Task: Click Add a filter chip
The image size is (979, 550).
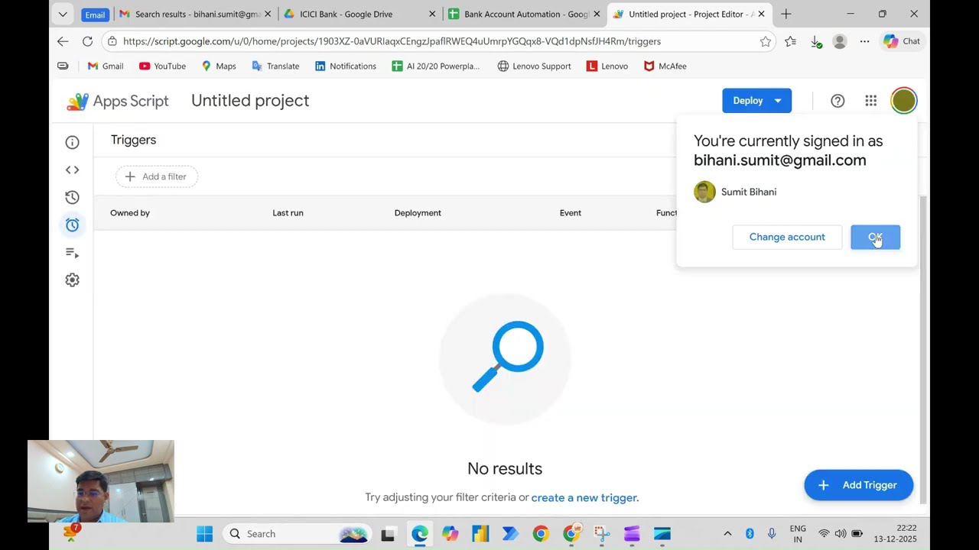Action: pyautogui.click(x=157, y=176)
